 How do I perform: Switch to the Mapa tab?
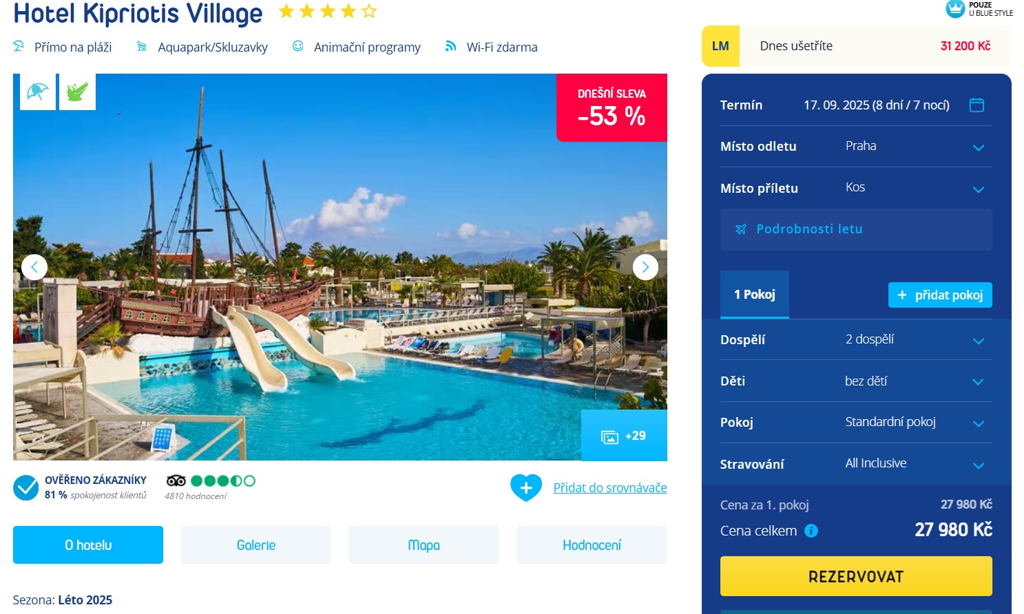(424, 545)
